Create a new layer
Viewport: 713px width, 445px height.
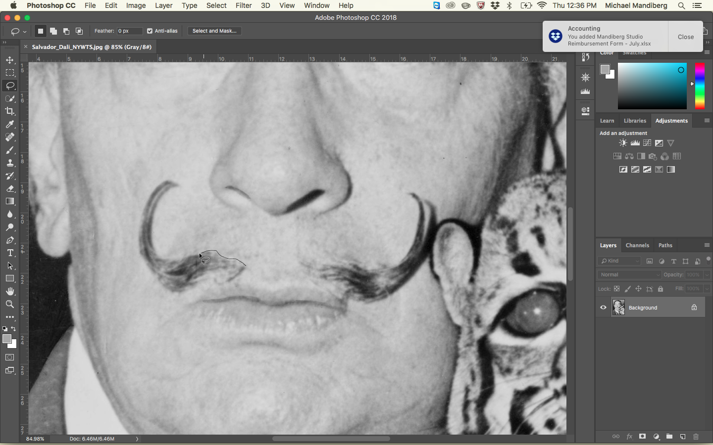point(683,437)
